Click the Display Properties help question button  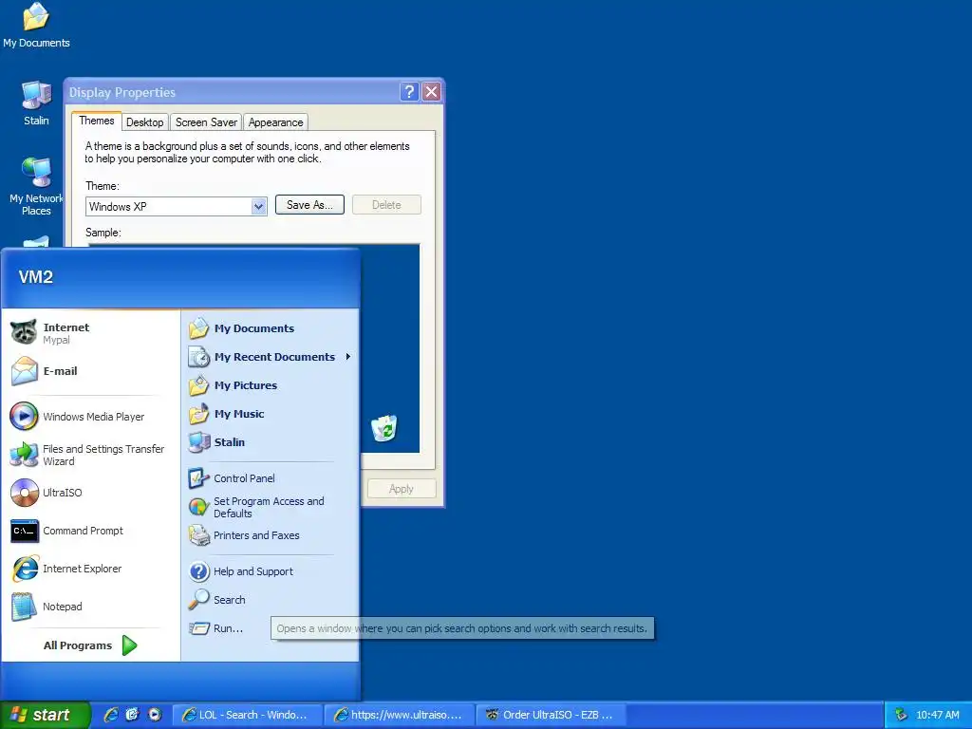[409, 92]
